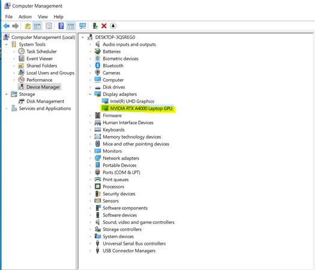The image size is (315, 270).
Task: Expand the Network adapters category
Action: (90, 158)
